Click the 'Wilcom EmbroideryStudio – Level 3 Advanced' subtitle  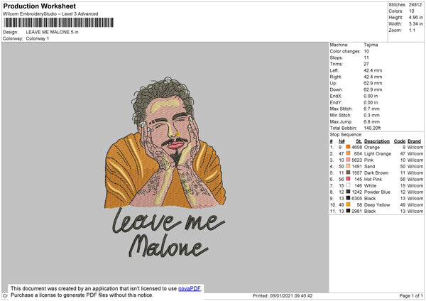pos(50,14)
